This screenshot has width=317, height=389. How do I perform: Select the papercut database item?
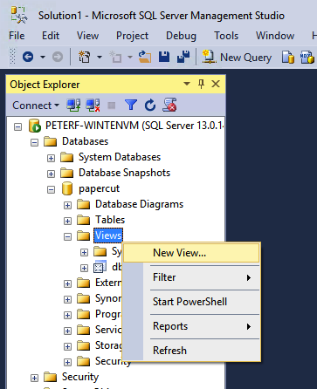pyautogui.click(x=99, y=188)
